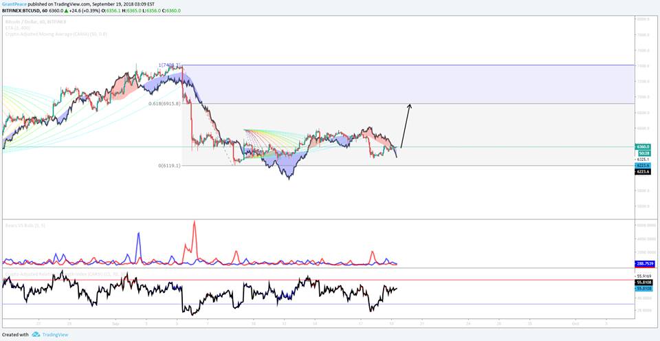Click the Sep label on time axis
Screen dimensions: 660x341
(x=115, y=324)
